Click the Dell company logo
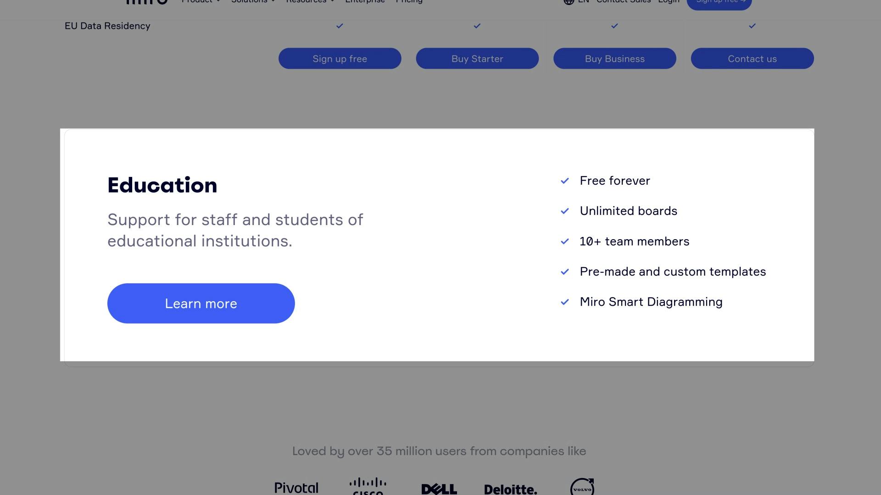 coord(439,488)
